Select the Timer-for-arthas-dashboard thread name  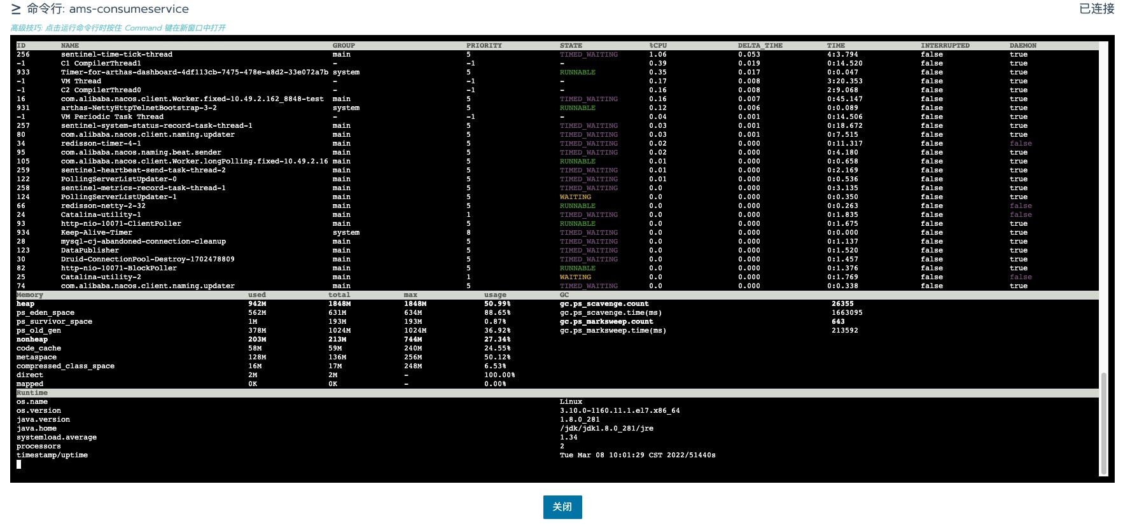pyautogui.click(x=195, y=73)
